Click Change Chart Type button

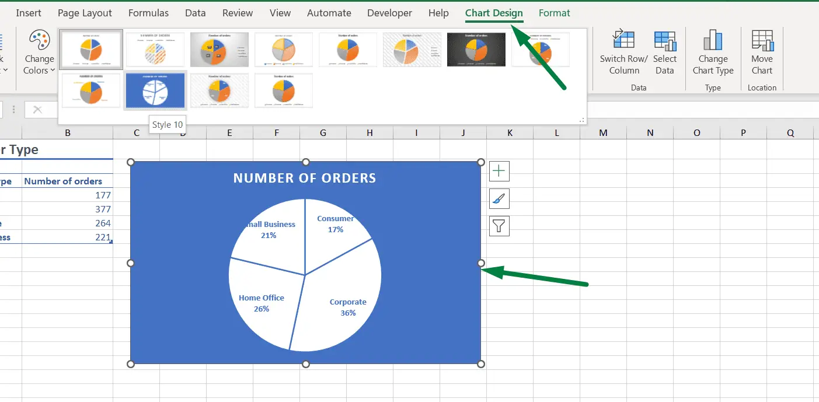(713, 54)
